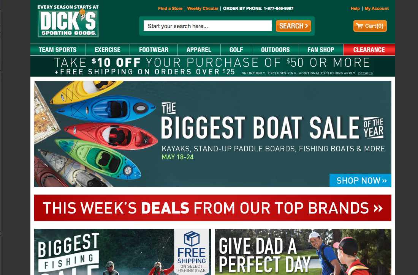Open the shopping cart button
The height and width of the screenshot is (275, 418).
click(370, 26)
